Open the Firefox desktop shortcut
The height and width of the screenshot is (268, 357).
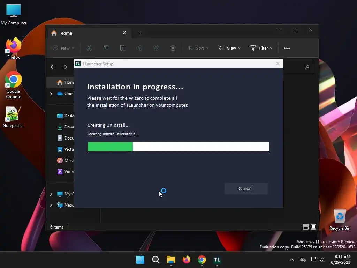point(14,48)
